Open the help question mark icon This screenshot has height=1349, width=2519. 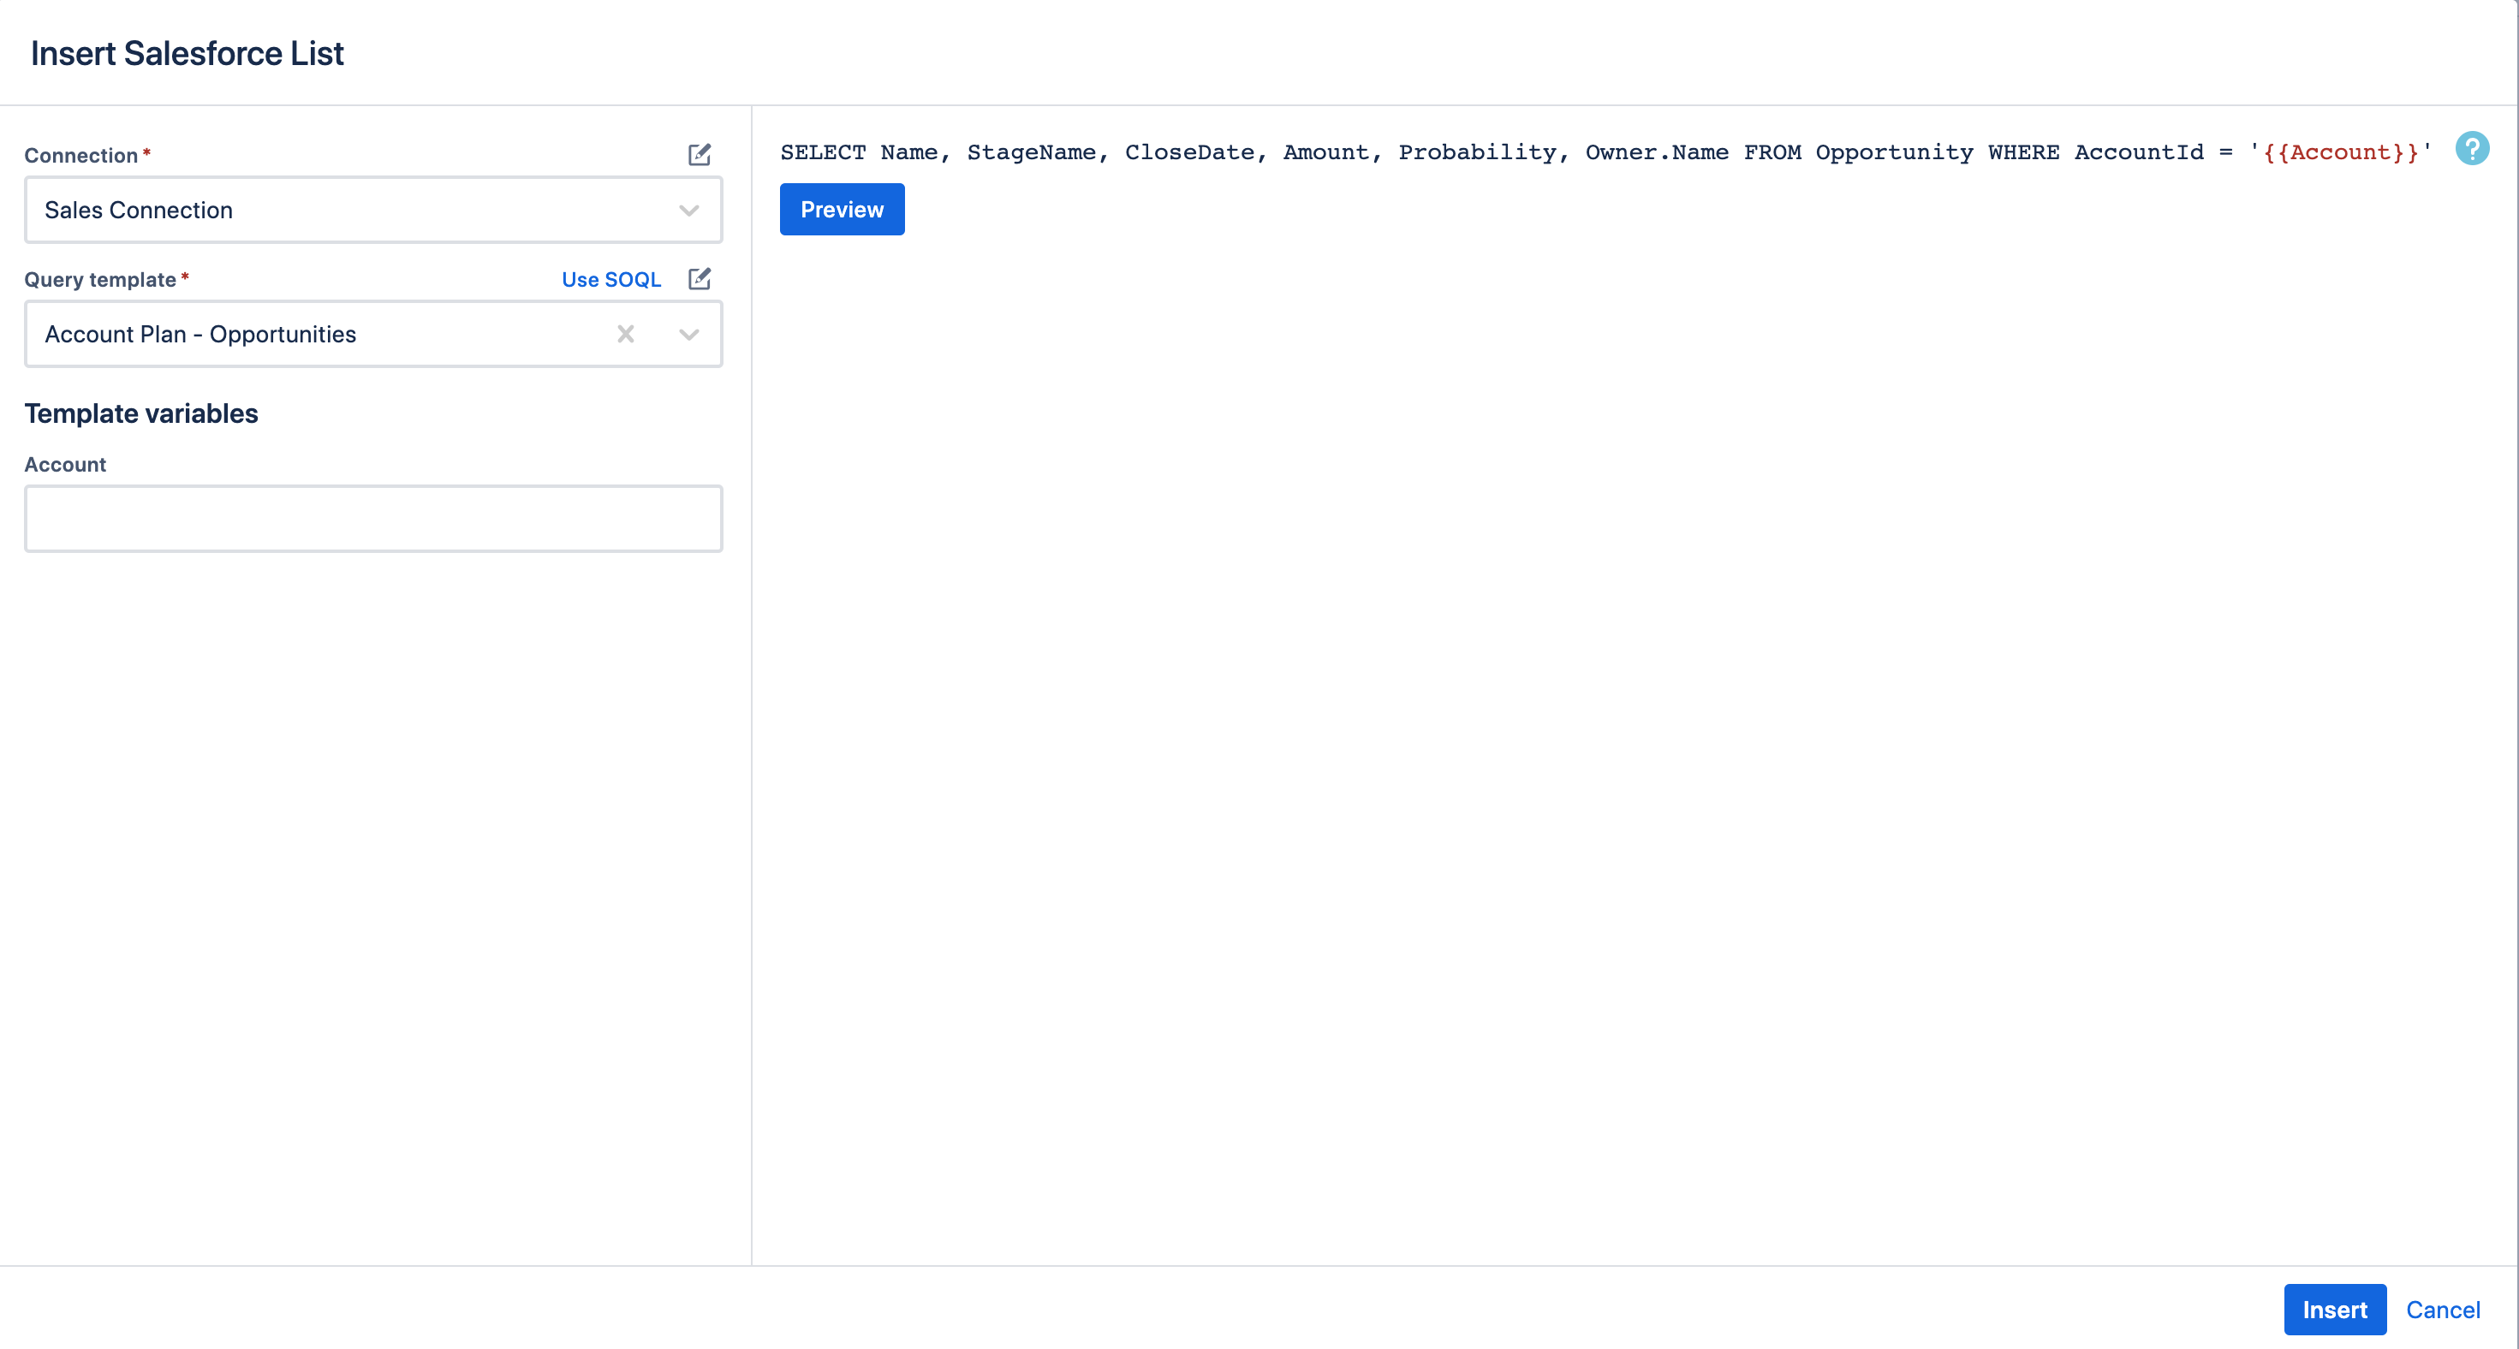(x=2471, y=149)
